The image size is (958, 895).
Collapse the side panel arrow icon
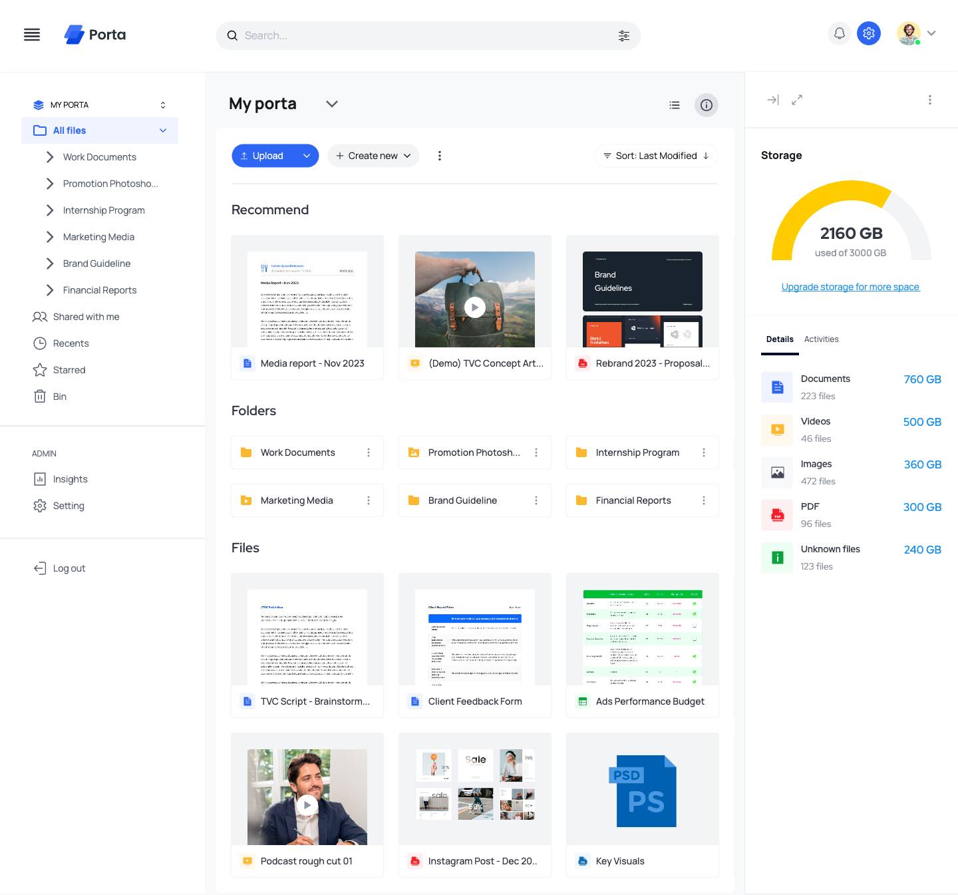[x=772, y=100]
